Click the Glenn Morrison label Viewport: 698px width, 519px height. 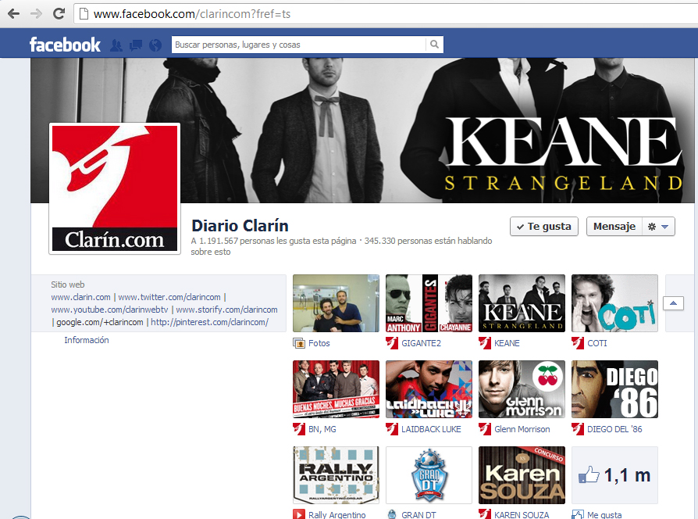522,429
